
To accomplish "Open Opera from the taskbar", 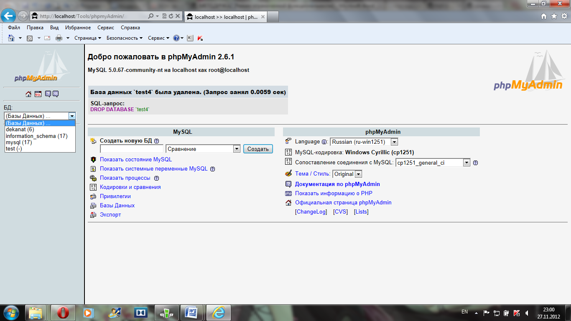I will pos(63,313).
